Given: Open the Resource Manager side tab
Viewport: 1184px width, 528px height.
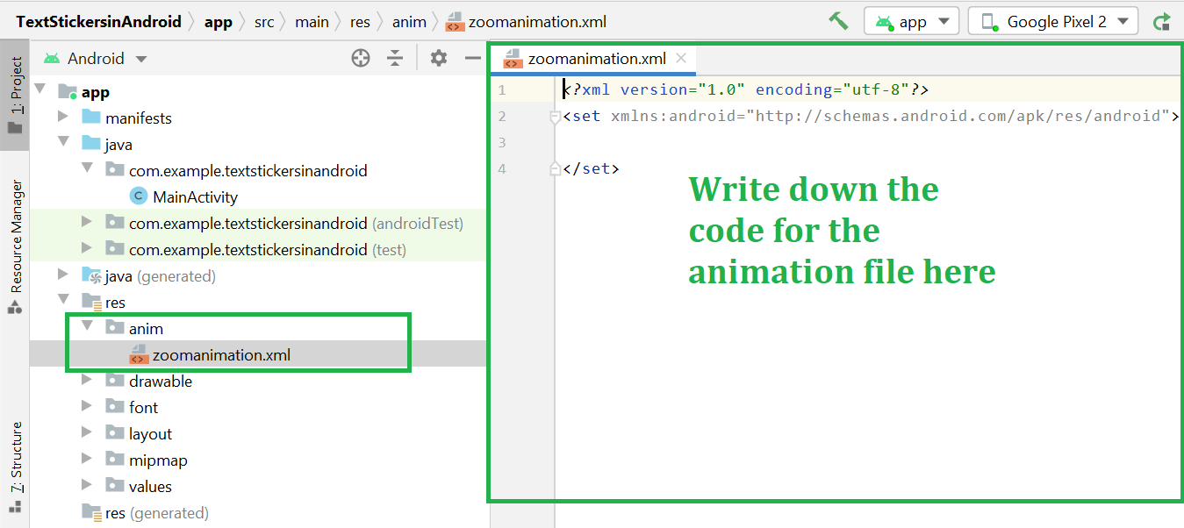Looking at the screenshot, I should point(15,247).
